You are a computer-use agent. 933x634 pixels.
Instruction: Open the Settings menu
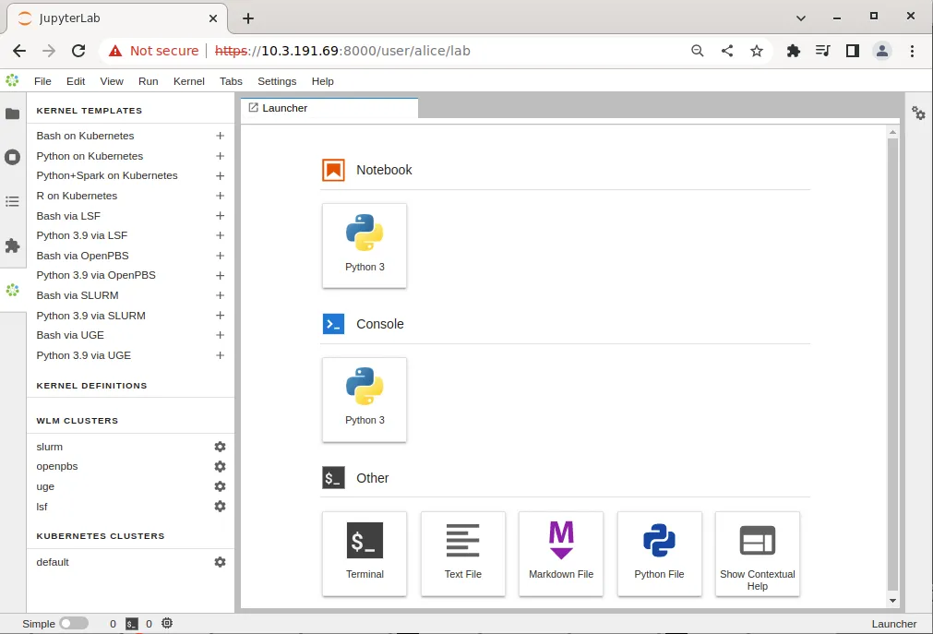(277, 81)
